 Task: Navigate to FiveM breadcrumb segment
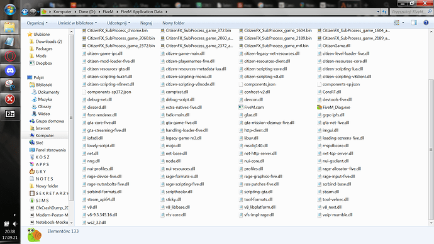coord(108,12)
